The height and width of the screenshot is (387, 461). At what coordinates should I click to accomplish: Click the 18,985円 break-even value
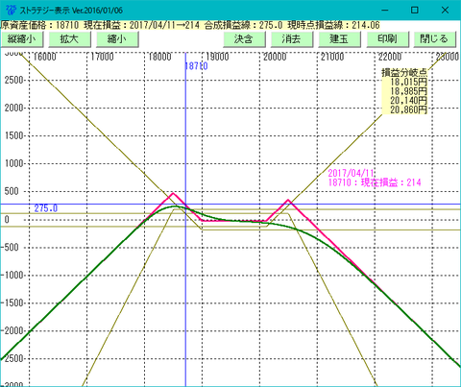click(x=408, y=91)
